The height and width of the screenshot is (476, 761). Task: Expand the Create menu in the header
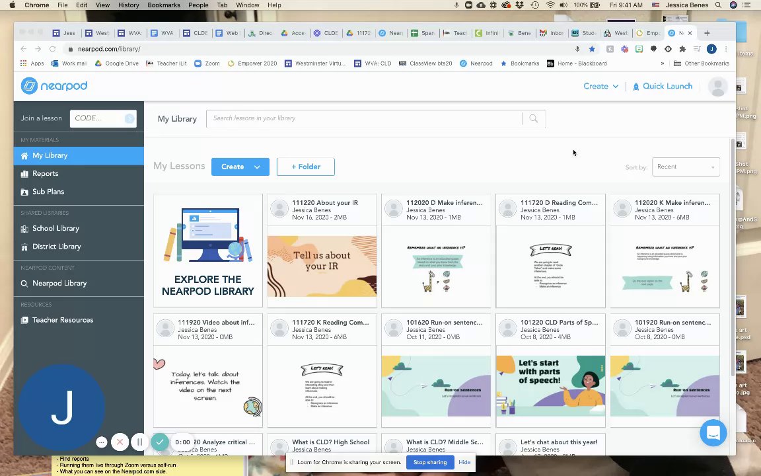tap(601, 86)
